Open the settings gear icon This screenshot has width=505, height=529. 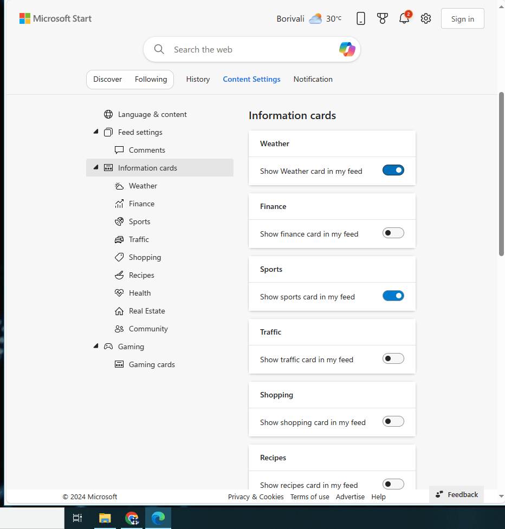426,18
